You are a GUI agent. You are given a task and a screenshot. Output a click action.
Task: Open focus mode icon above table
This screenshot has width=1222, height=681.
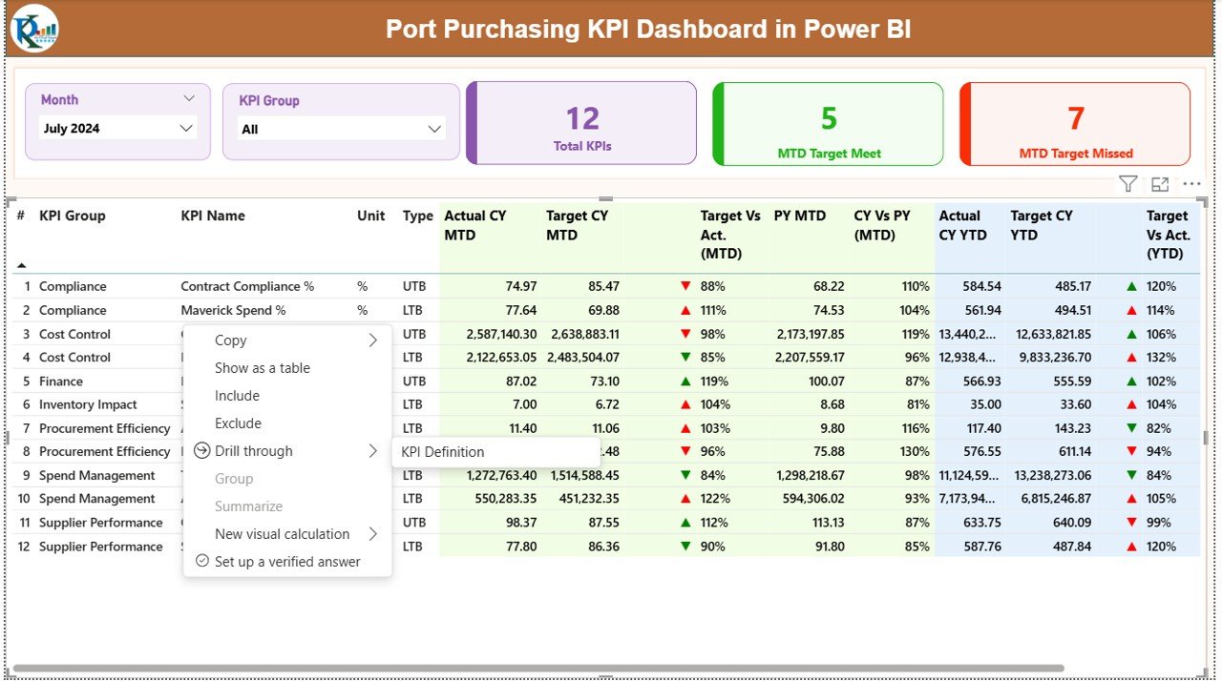[x=1160, y=184]
